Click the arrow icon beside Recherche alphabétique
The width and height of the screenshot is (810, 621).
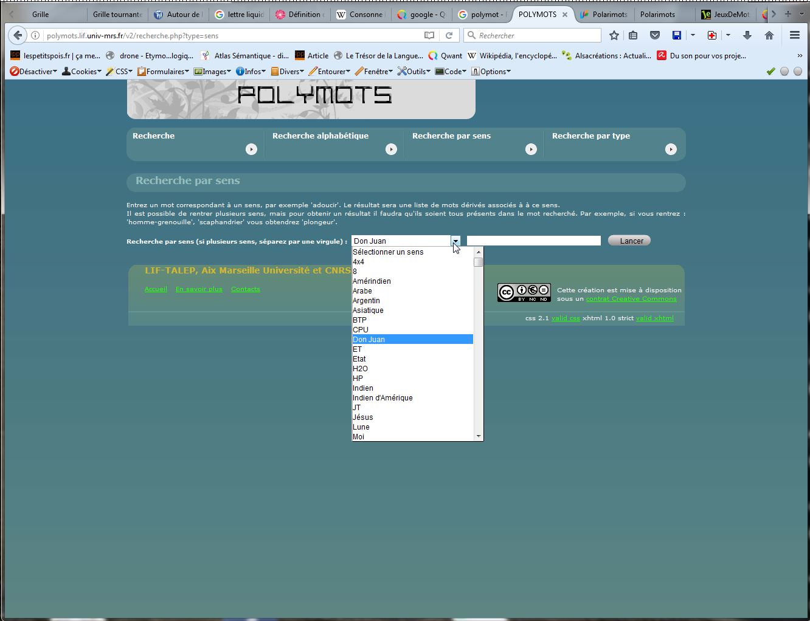coord(391,149)
